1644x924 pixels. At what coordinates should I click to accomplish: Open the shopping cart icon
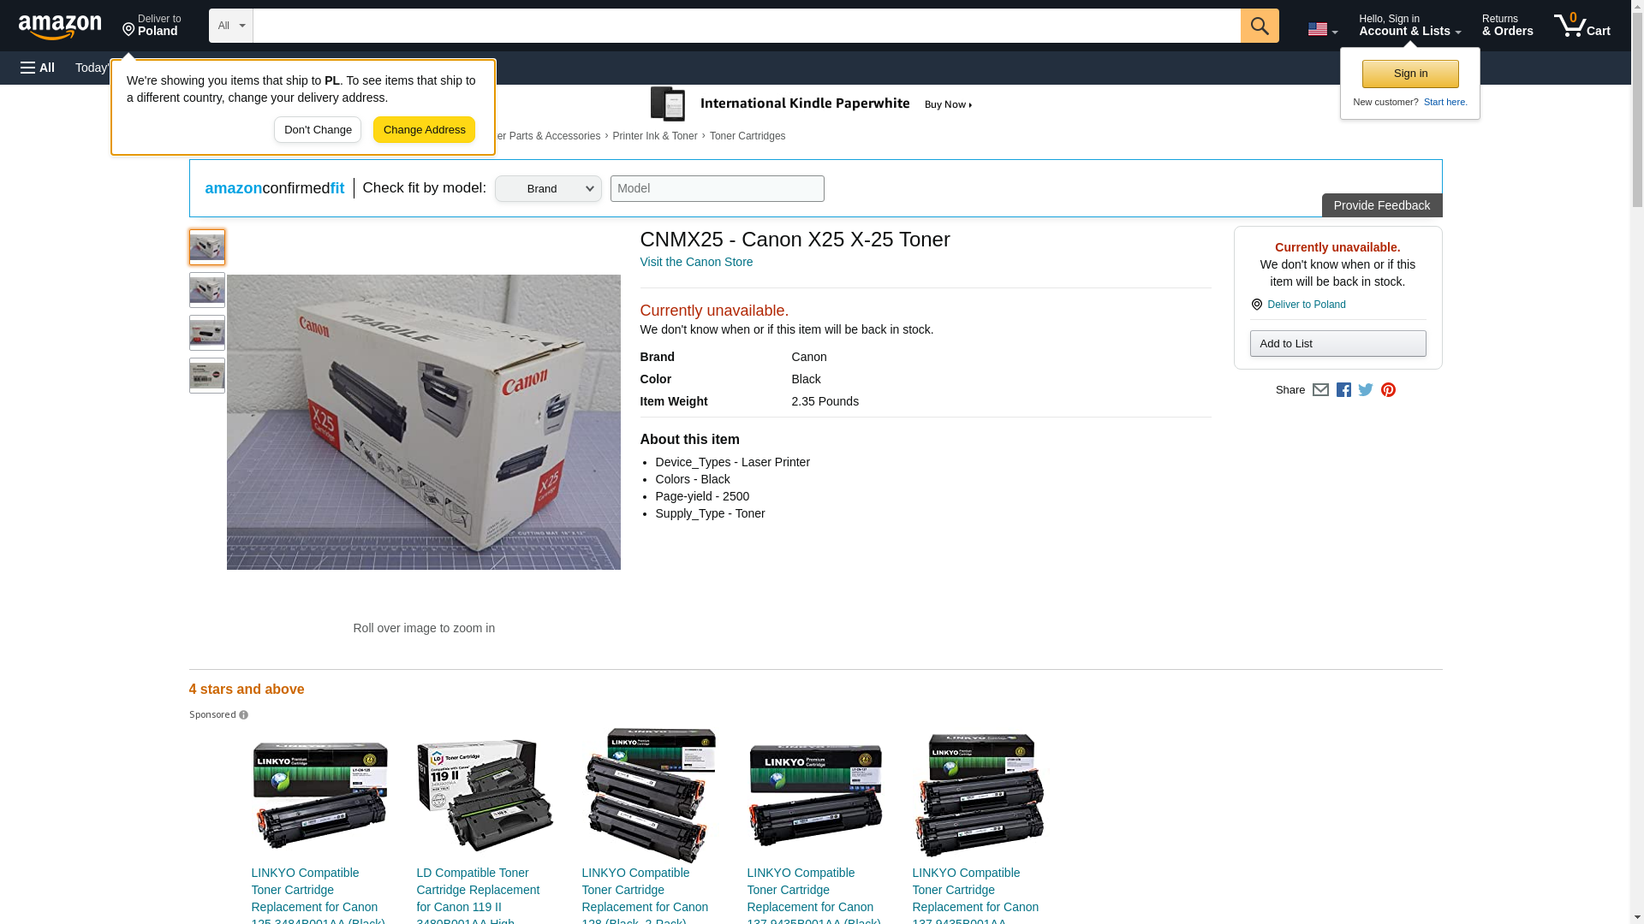pyautogui.click(x=1581, y=26)
